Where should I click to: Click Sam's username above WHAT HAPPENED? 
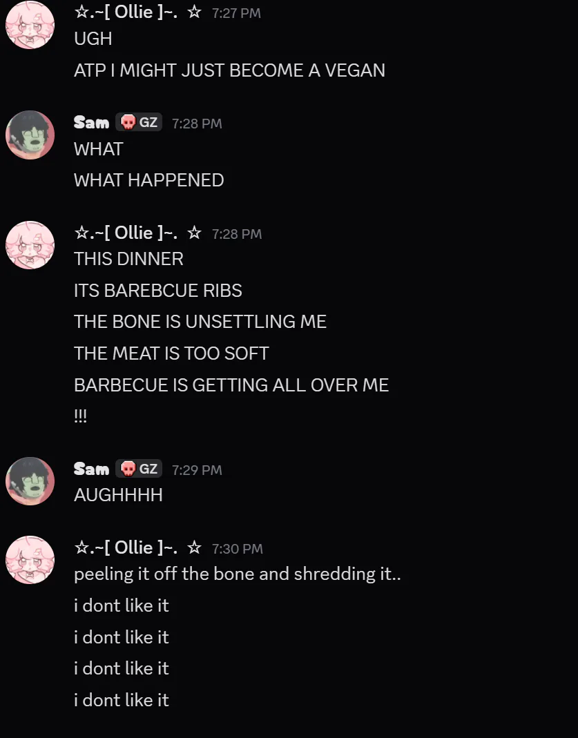(x=91, y=123)
